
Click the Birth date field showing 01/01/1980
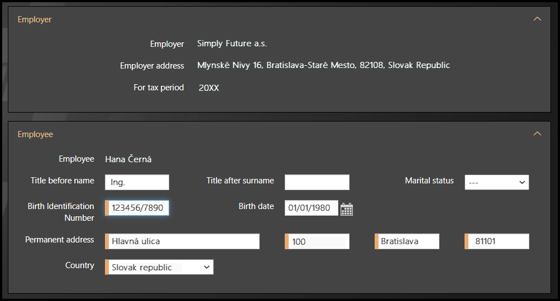pyautogui.click(x=312, y=208)
